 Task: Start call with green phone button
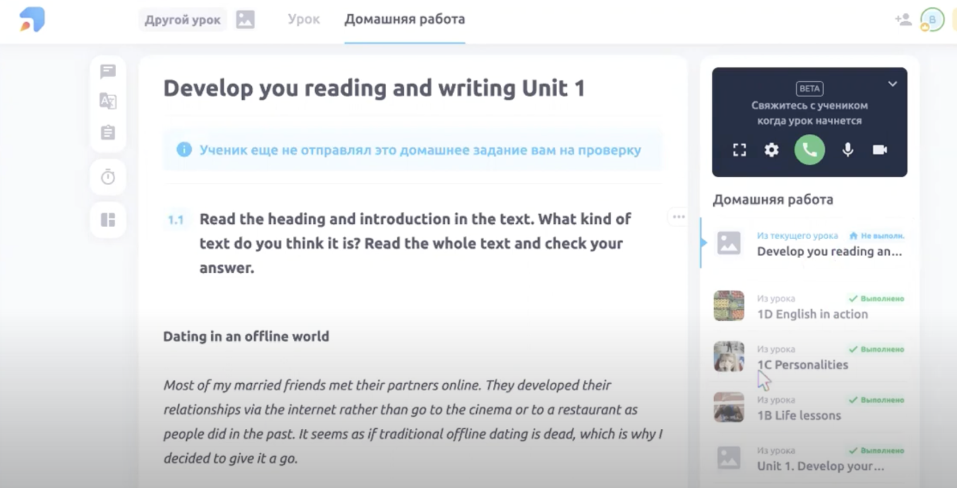(x=809, y=150)
